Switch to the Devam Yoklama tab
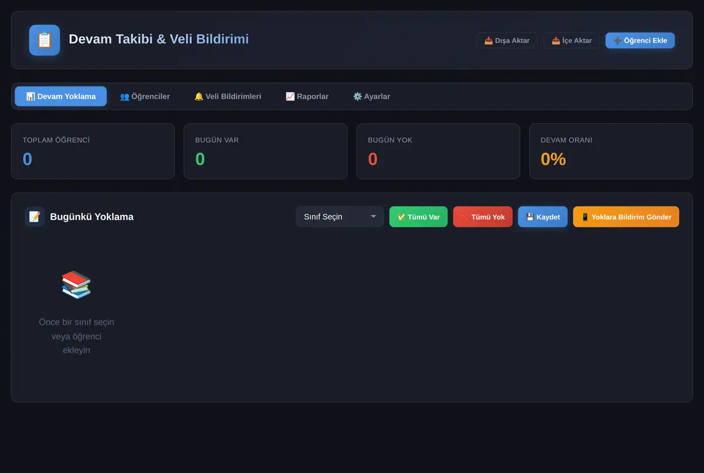The height and width of the screenshot is (473, 704). [x=61, y=96]
